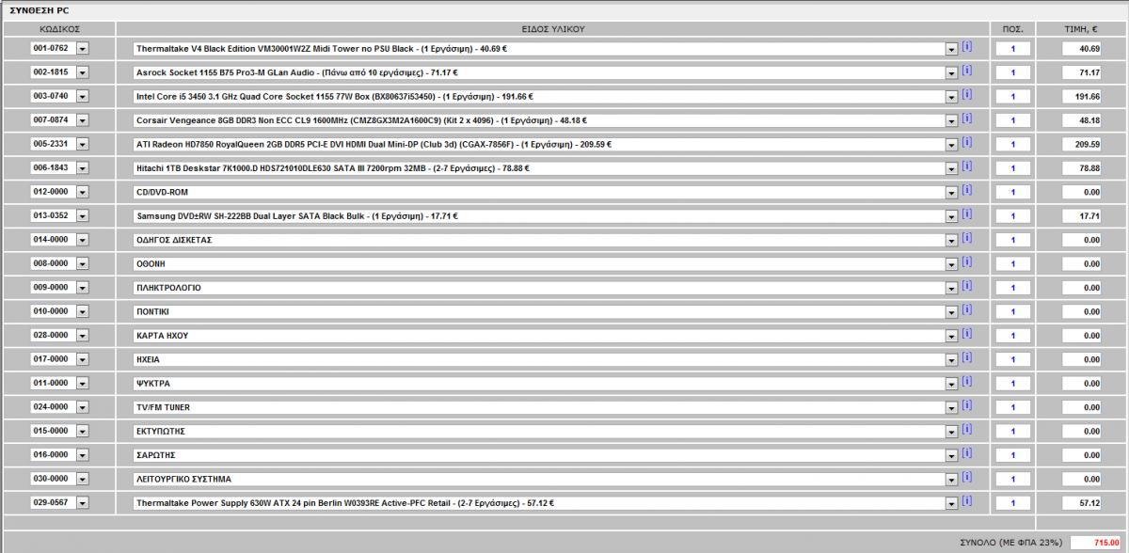Open info icon for Hitachi 1TB Deskstar row

pyautogui.click(x=966, y=166)
